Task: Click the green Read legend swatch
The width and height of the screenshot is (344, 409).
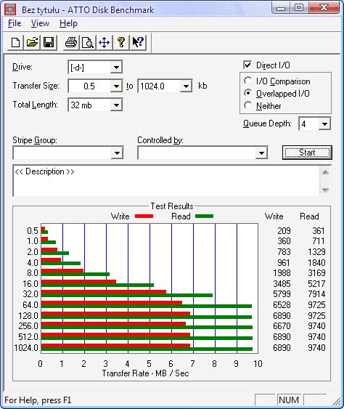Action: 205,216
